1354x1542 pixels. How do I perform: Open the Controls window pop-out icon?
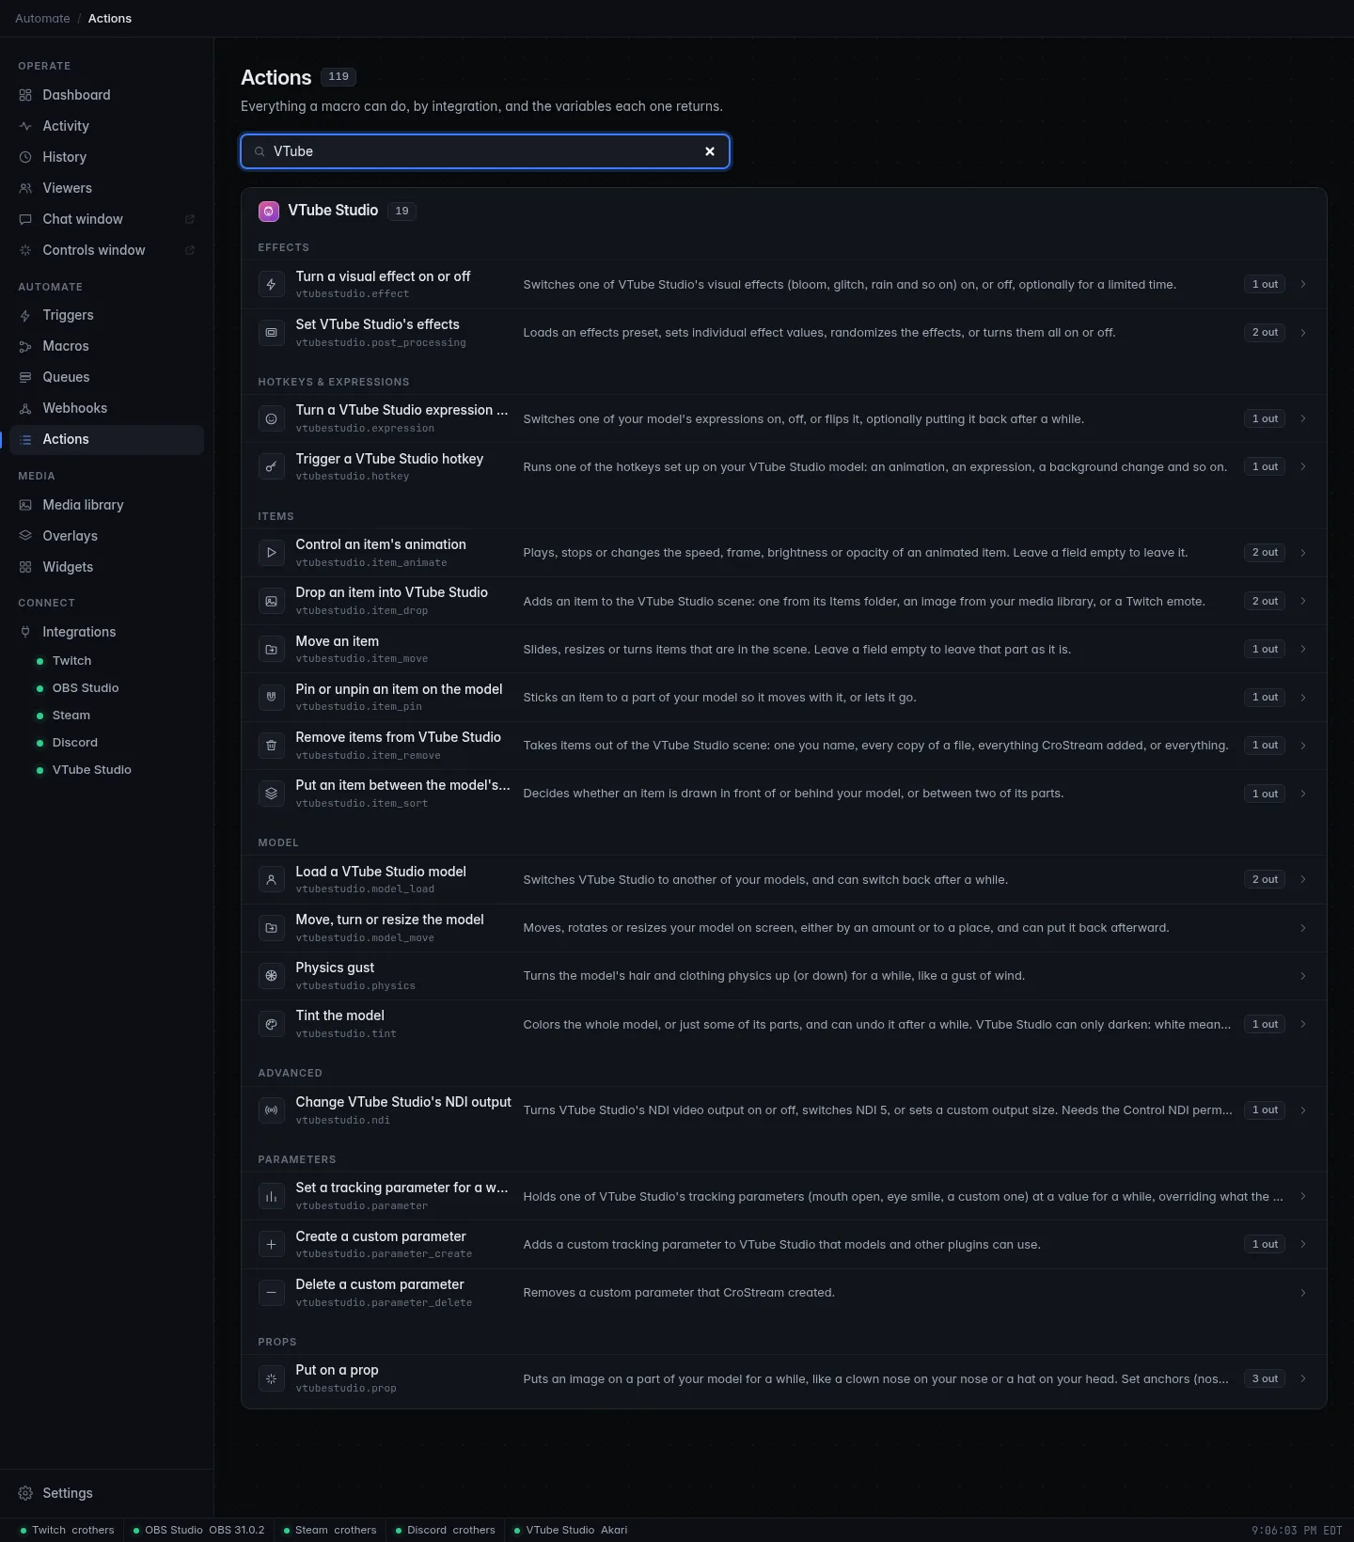point(189,250)
